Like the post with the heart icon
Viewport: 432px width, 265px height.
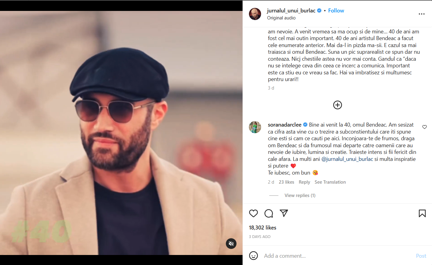point(253,213)
